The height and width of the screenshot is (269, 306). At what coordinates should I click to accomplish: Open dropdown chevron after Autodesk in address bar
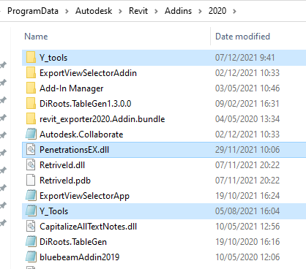pos(120,11)
